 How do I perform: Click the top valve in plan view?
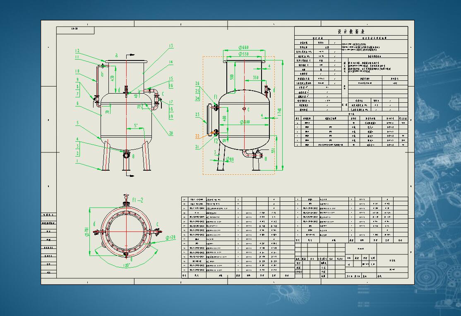126,200
